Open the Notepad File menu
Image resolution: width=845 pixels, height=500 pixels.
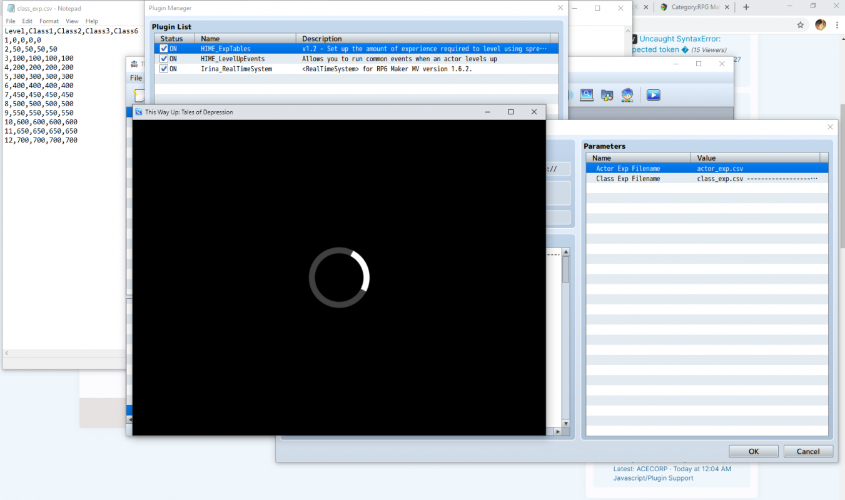[x=11, y=21]
